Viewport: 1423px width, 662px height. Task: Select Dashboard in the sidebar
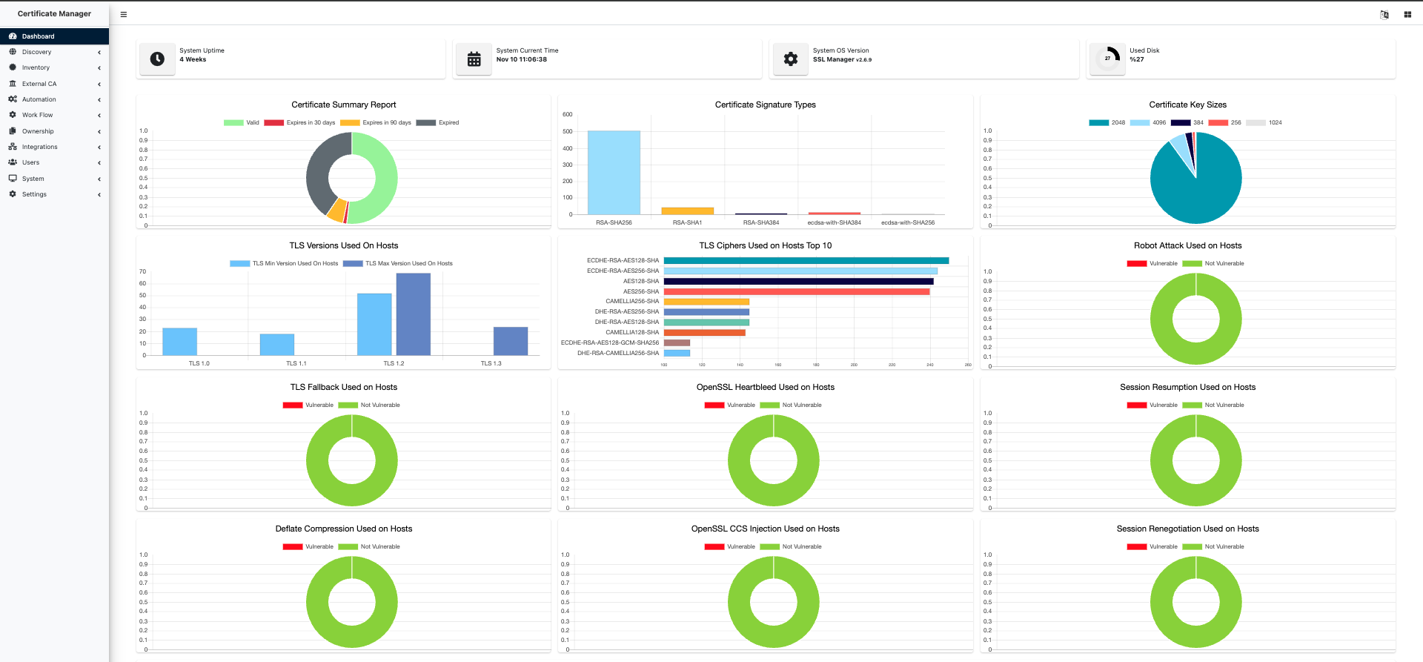38,36
